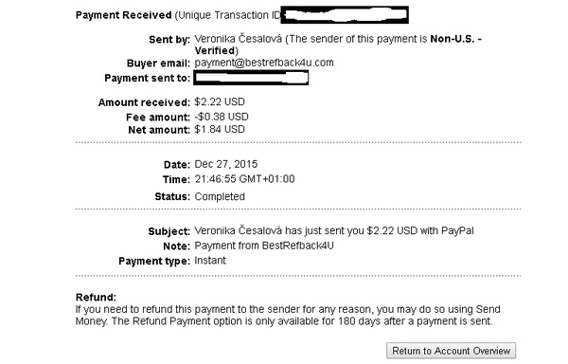Click the Payment Received heading
The image size is (568, 364).
coord(123,15)
